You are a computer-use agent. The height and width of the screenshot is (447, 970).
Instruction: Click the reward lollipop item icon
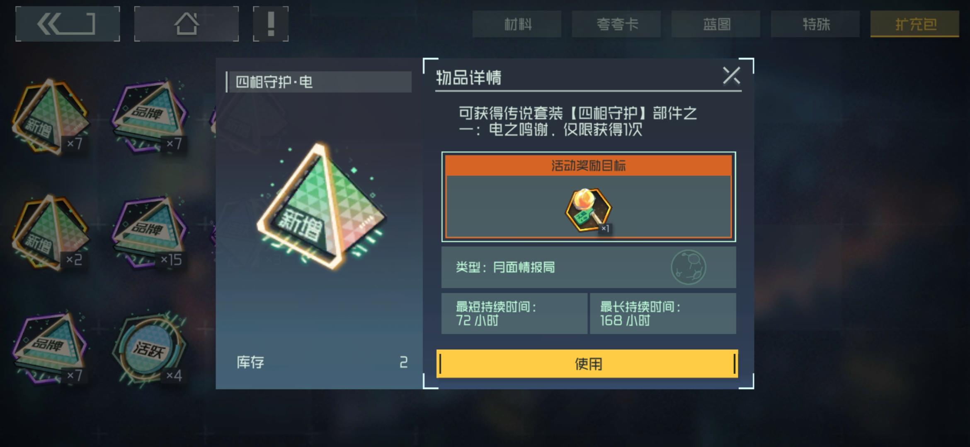[588, 210]
